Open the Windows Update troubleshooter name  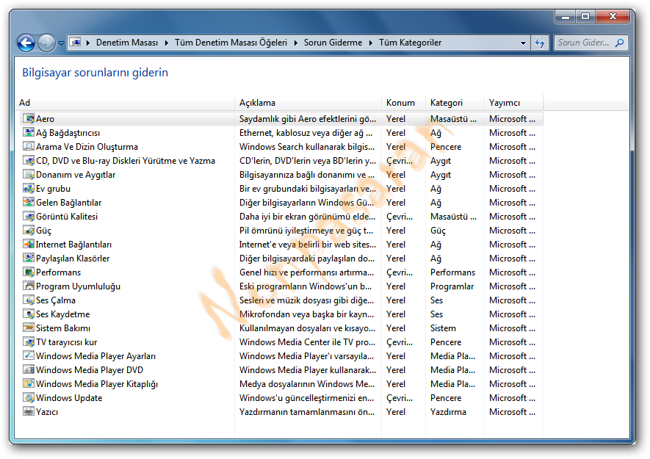coord(69,398)
